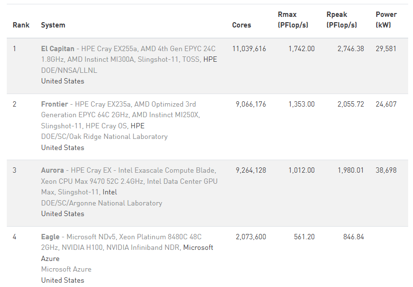
Task: Click HPE vendor link in Frontier row
Action: [x=137, y=126]
